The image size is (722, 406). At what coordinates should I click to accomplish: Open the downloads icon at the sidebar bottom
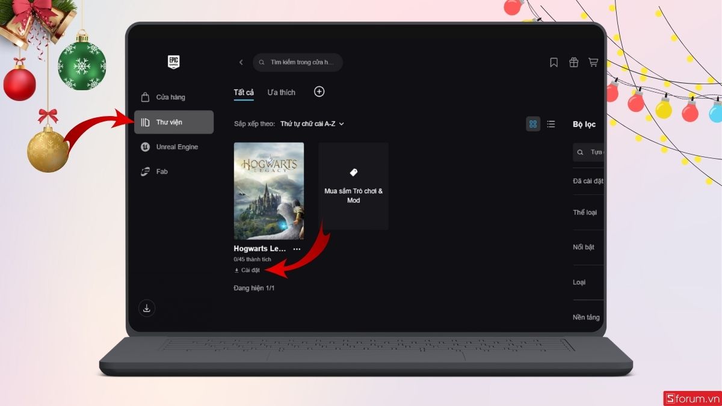147,309
